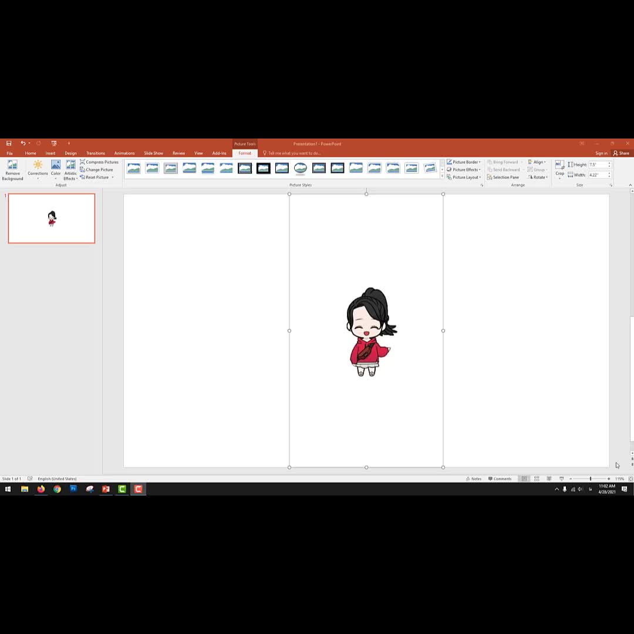Click Compress Pictures in the Adjust group
The width and height of the screenshot is (634, 634).
[x=99, y=162]
